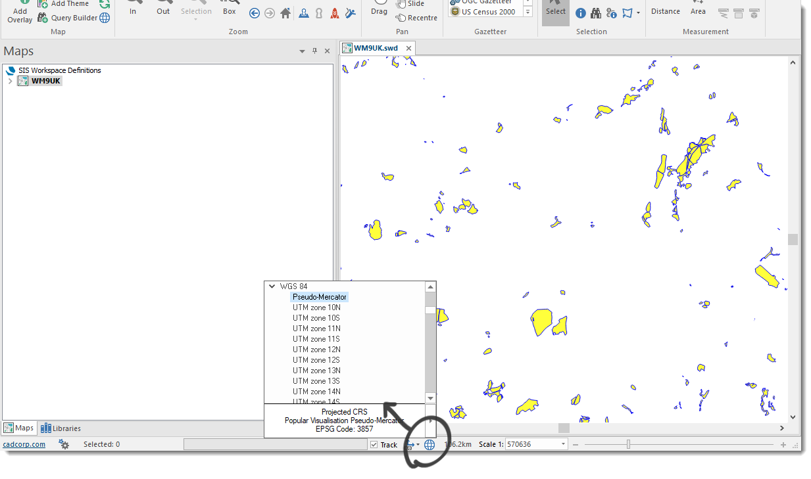Image resolution: width=811 pixels, height=479 pixels.
Task: Click the zoom slider handle in status bar
Action: point(628,445)
